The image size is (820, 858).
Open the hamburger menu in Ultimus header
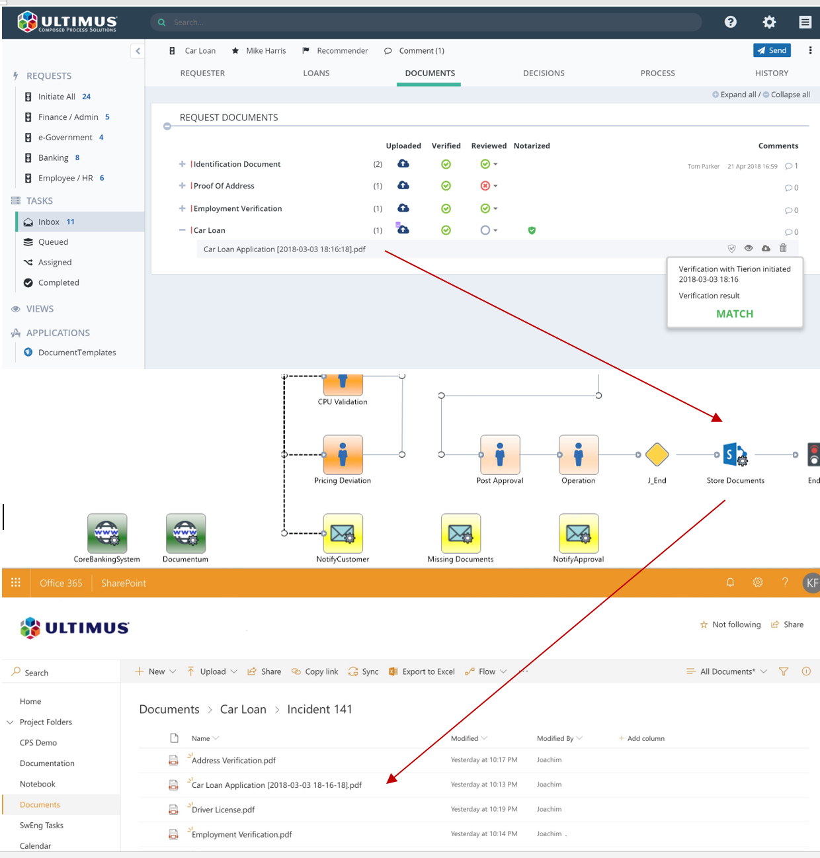[805, 22]
